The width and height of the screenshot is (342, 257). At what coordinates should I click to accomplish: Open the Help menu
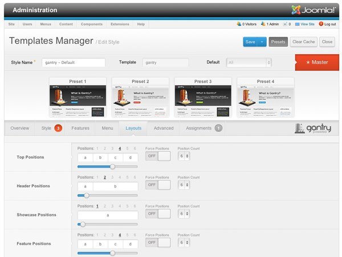pos(141,24)
